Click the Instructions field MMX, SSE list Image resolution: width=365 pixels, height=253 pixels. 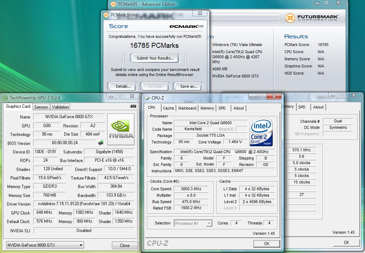[x=225, y=171]
